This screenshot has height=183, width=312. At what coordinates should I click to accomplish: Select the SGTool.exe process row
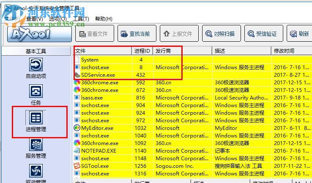tap(193, 166)
